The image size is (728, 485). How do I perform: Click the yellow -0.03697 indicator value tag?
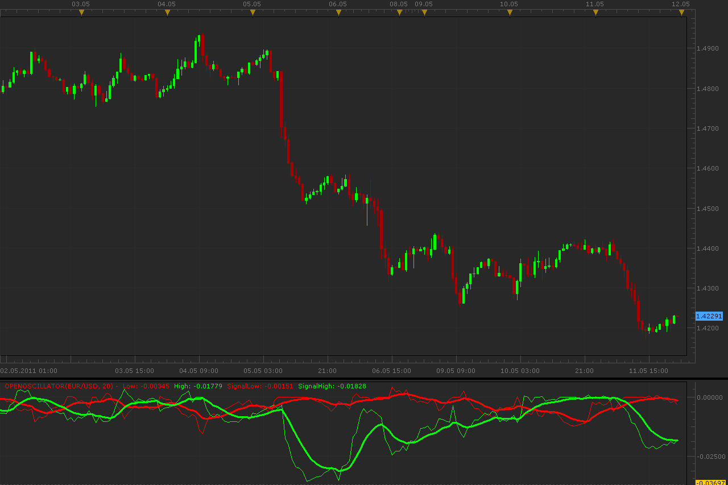click(709, 482)
